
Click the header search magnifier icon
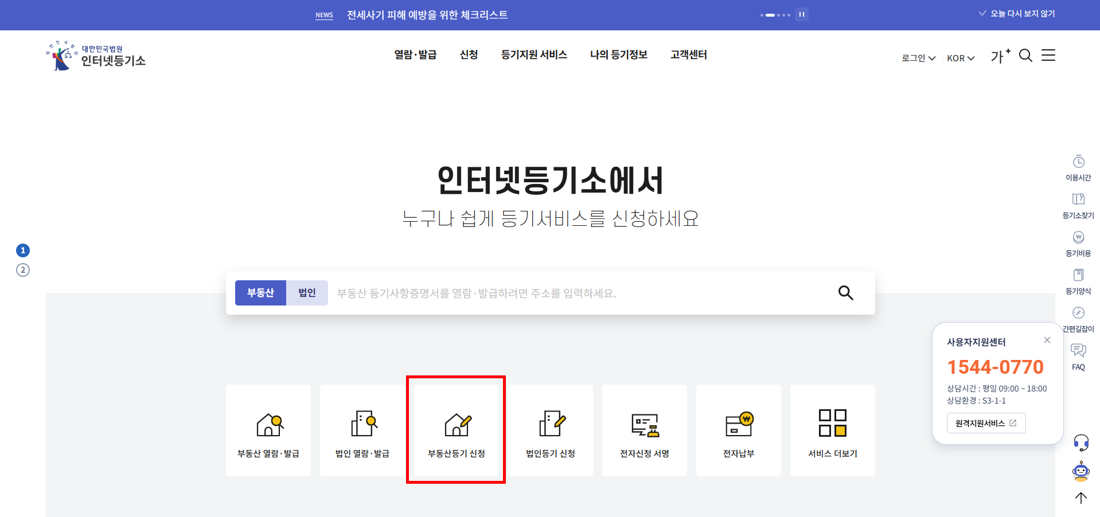click(x=1025, y=56)
